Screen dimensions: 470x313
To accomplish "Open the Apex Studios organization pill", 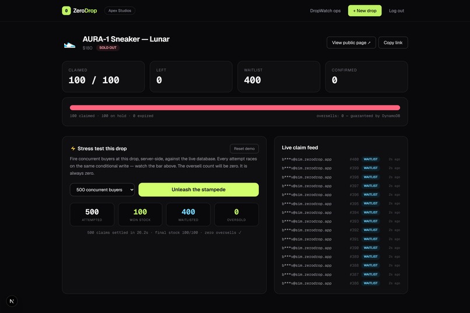I will coord(120,10).
